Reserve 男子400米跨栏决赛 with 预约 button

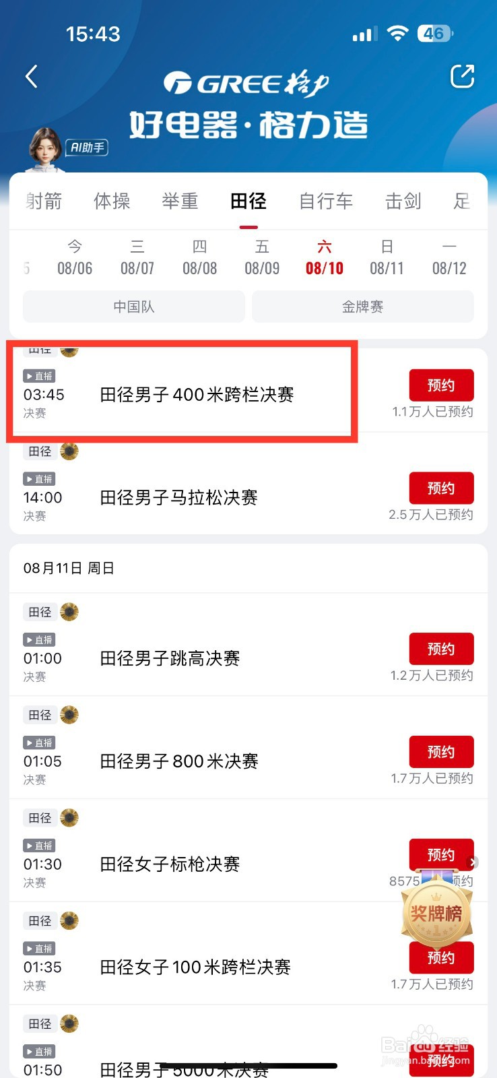point(441,385)
